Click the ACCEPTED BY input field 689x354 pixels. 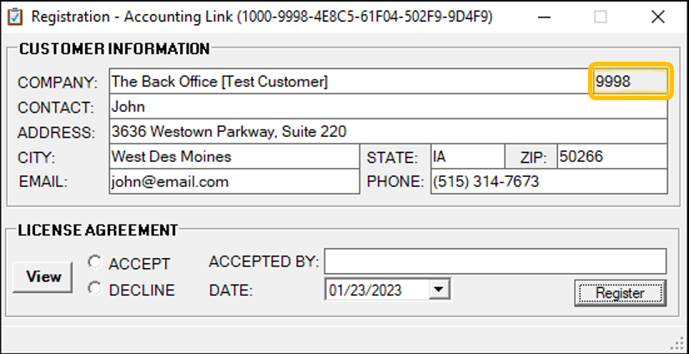click(495, 261)
